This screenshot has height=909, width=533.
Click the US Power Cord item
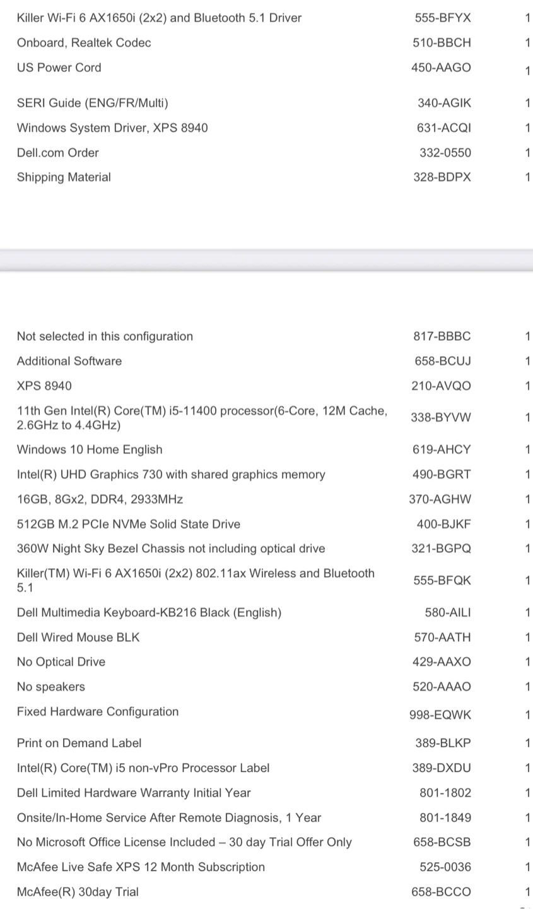pyautogui.click(x=59, y=68)
